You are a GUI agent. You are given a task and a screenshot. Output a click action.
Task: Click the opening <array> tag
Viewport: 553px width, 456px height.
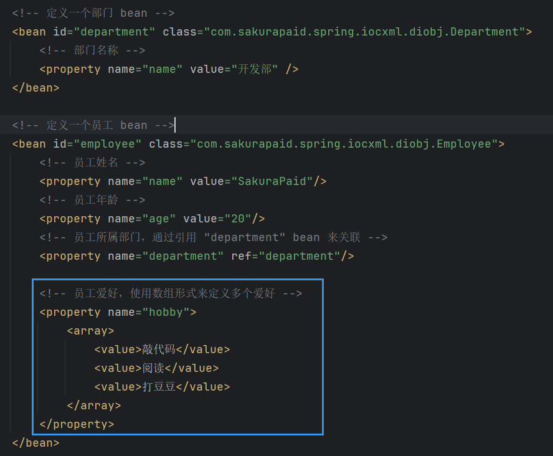[91, 331]
